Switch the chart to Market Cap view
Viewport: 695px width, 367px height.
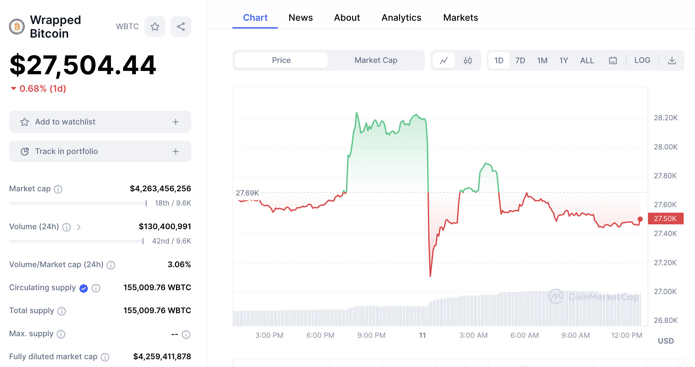click(x=376, y=60)
